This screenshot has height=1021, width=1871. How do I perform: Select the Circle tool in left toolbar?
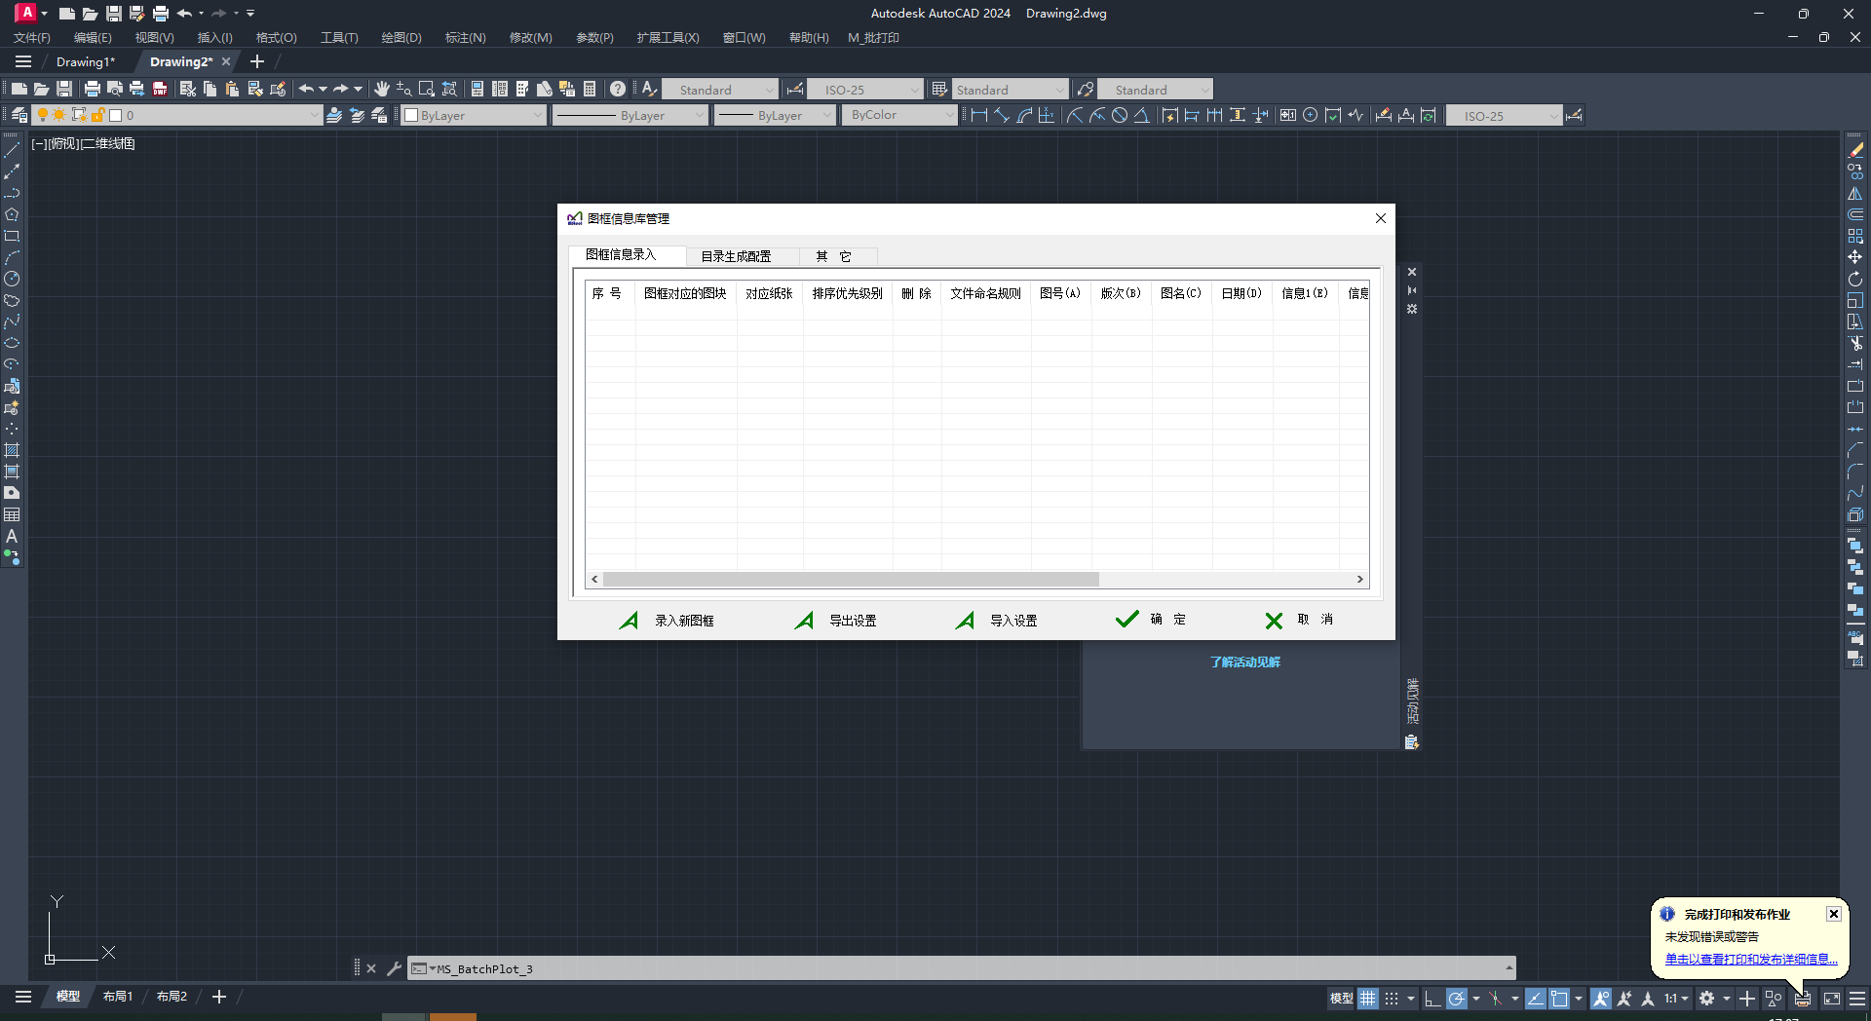point(12,279)
